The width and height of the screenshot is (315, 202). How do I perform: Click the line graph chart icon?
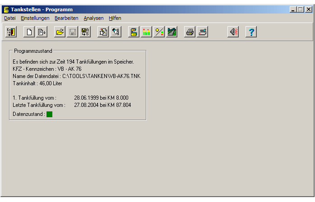(171, 32)
